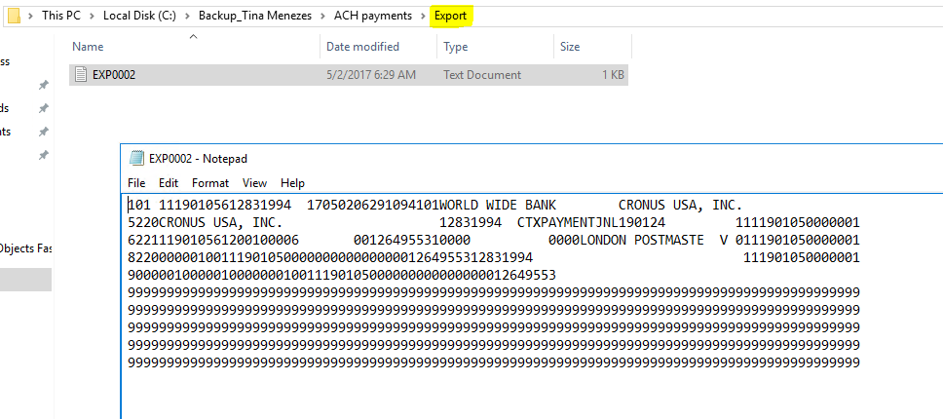Click date 5/2/2017 6:29 AM cell
Screen dimensions: 943x419
[x=370, y=75]
